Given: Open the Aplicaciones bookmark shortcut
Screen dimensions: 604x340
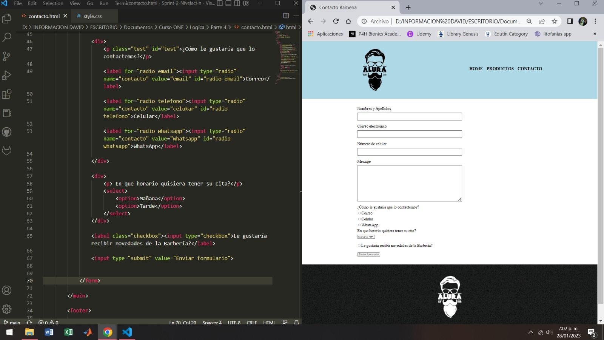Looking at the screenshot, I should tap(325, 34).
